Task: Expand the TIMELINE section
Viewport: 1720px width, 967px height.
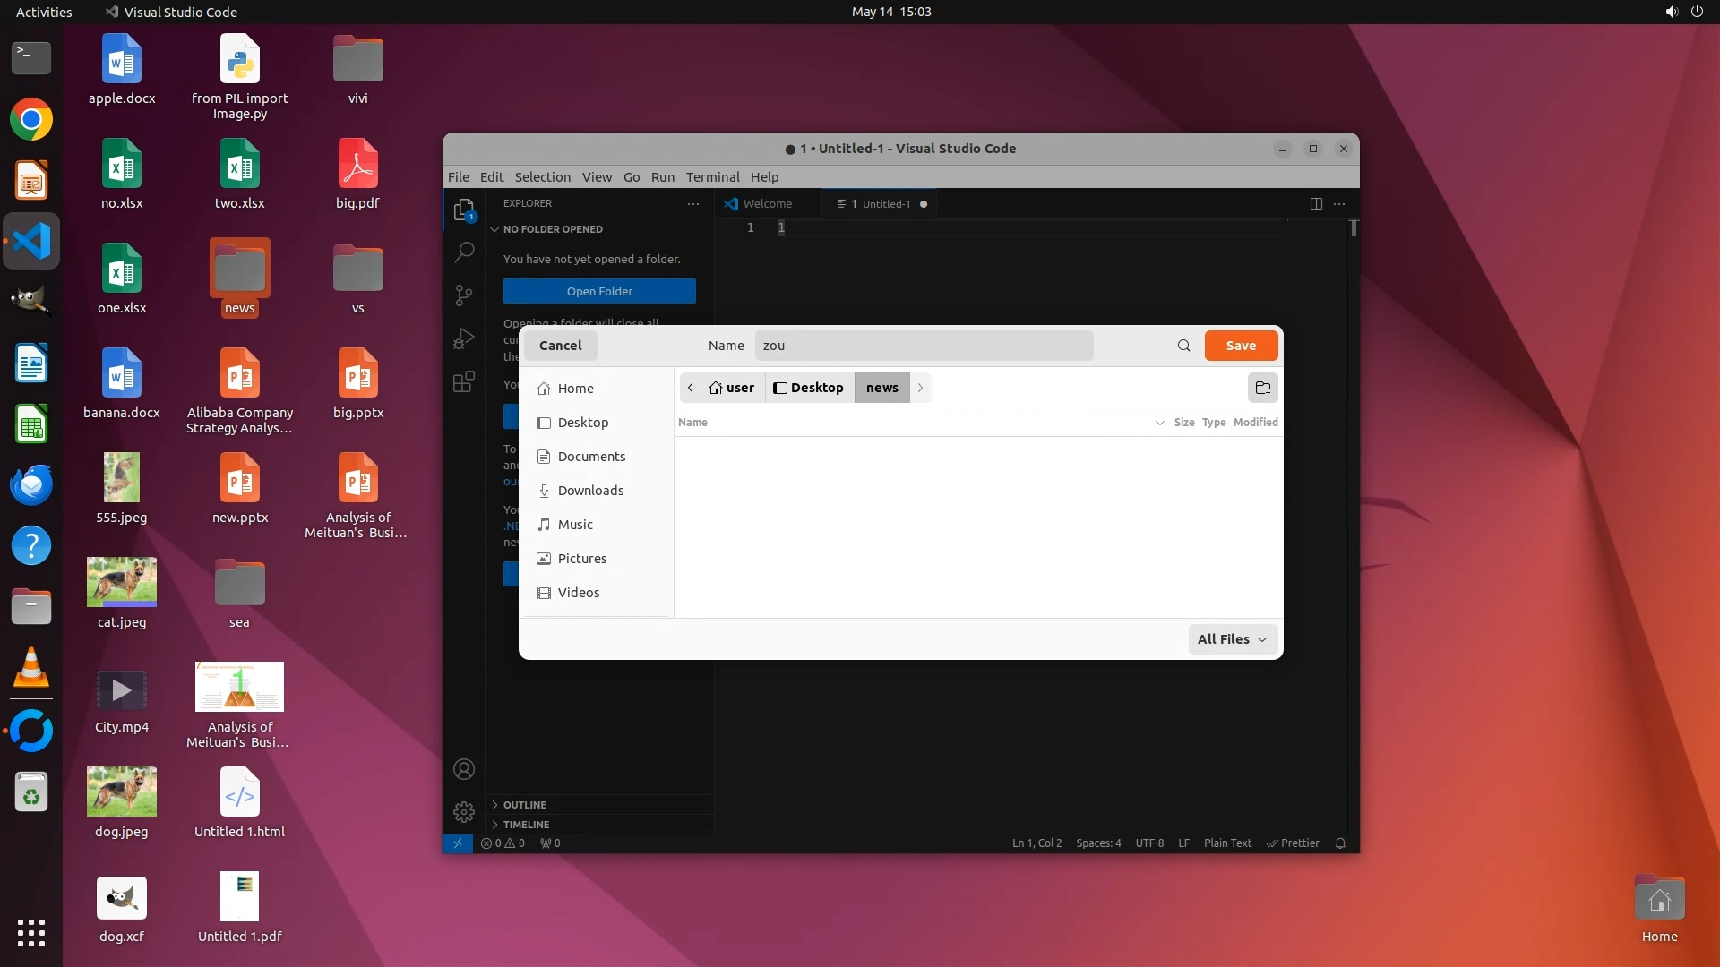Action: tap(526, 825)
